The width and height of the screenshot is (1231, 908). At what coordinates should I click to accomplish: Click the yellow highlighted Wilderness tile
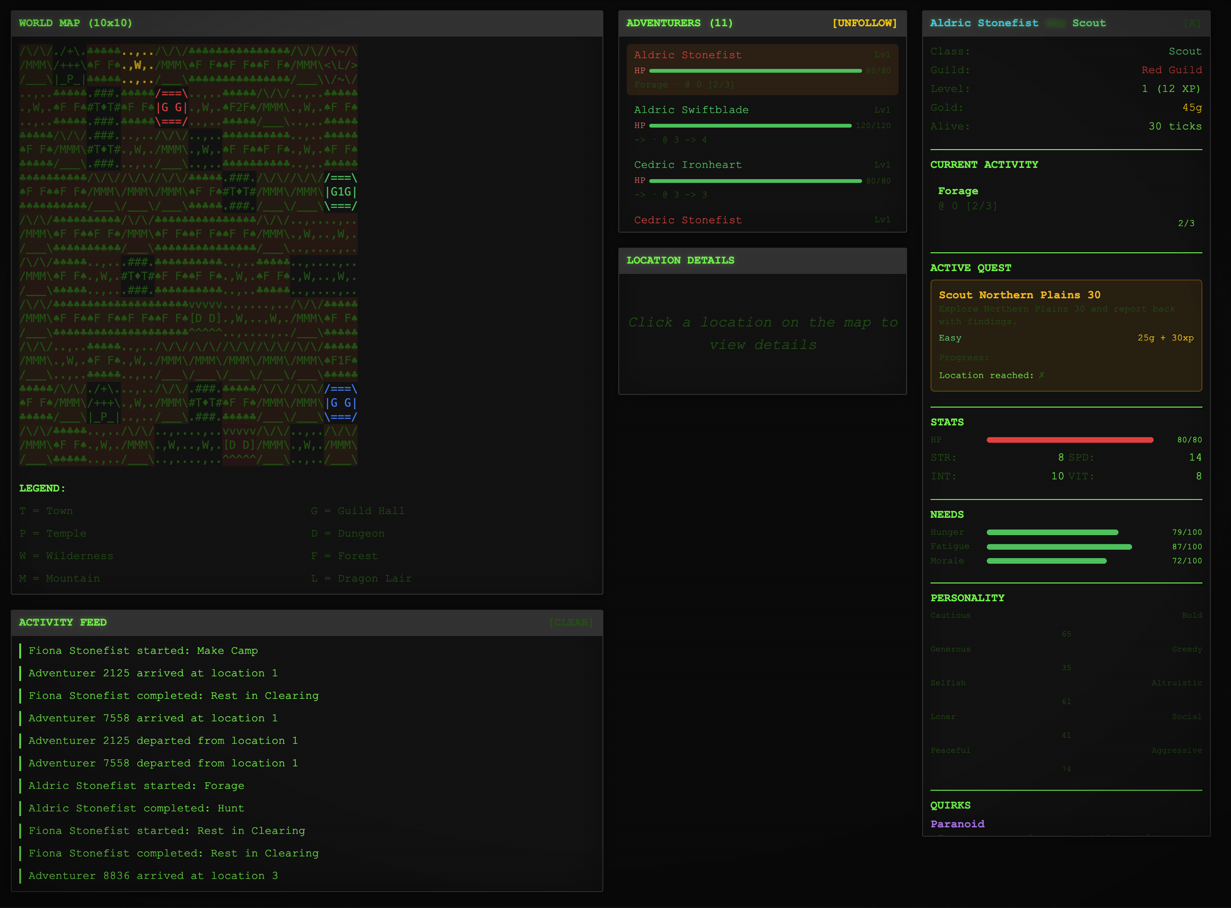138,65
